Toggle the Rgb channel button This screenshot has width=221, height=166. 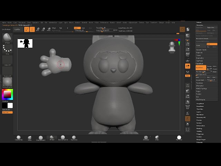(61, 28)
